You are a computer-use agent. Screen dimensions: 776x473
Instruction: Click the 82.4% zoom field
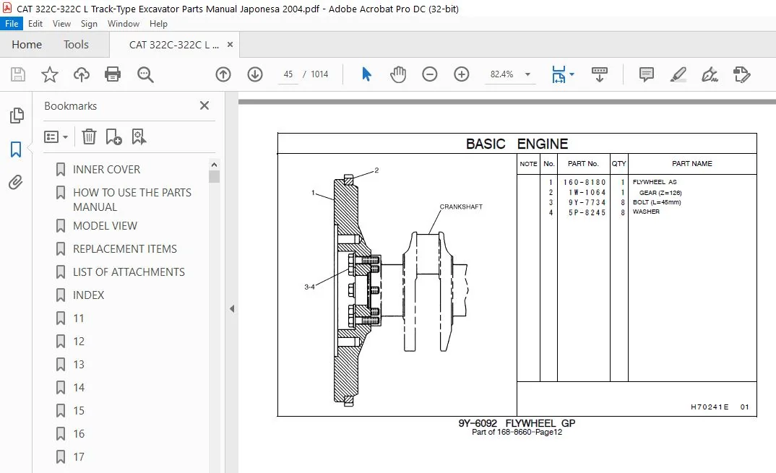coord(502,74)
